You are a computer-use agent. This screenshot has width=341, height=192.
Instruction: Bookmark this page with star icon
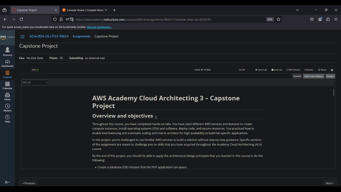pyautogui.click(x=278, y=19)
